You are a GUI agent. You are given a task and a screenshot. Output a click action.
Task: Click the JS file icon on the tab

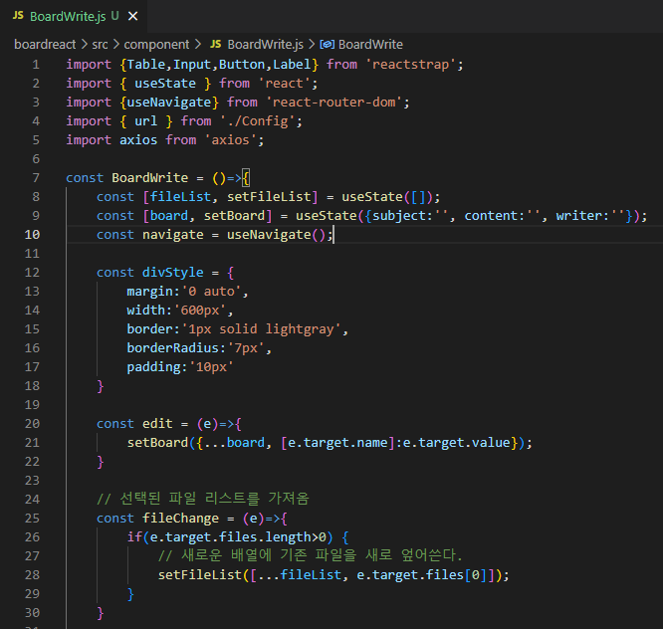click(x=18, y=16)
